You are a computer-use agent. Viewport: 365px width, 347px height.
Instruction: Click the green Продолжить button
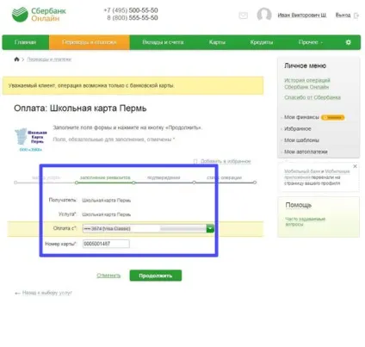coord(156,276)
